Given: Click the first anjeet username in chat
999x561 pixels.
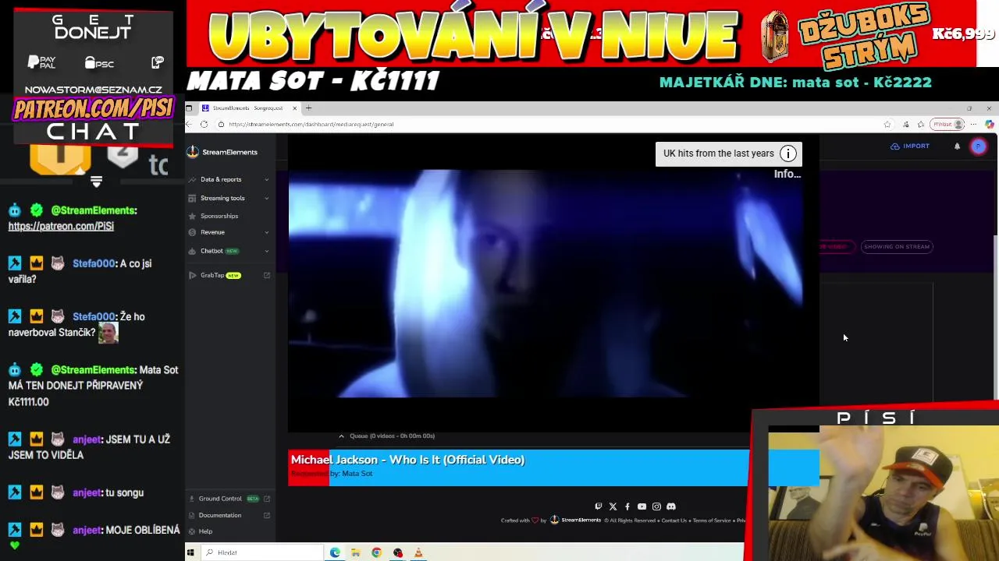Looking at the screenshot, I should [x=87, y=439].
